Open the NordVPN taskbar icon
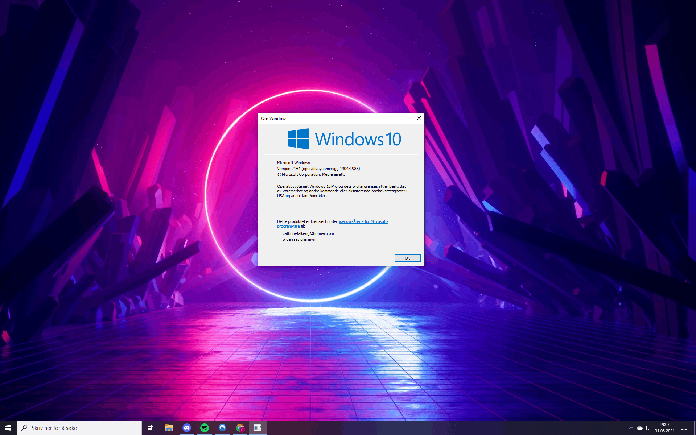 coord(222,428)
